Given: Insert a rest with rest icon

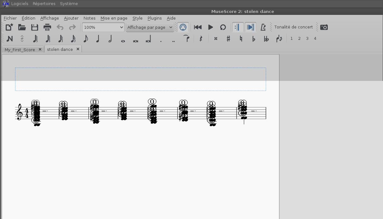Looking at the screenshot, I should pos(201,39).
